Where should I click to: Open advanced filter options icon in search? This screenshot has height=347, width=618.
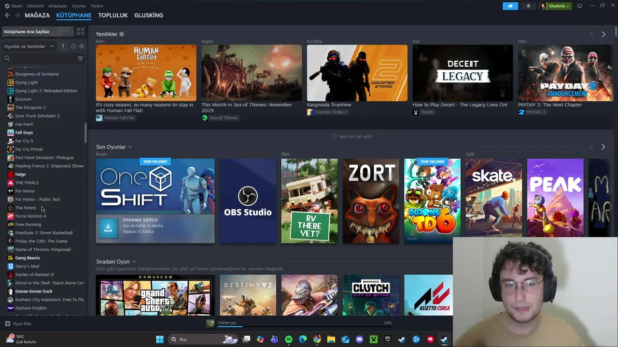click(x=80, y=58)
